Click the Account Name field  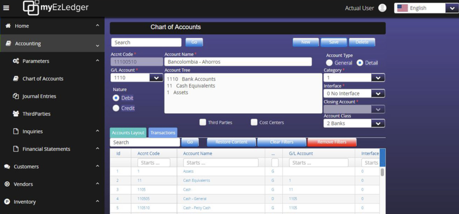tap(238, 62)
